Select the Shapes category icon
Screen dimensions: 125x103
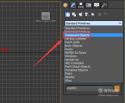point(74,14)
